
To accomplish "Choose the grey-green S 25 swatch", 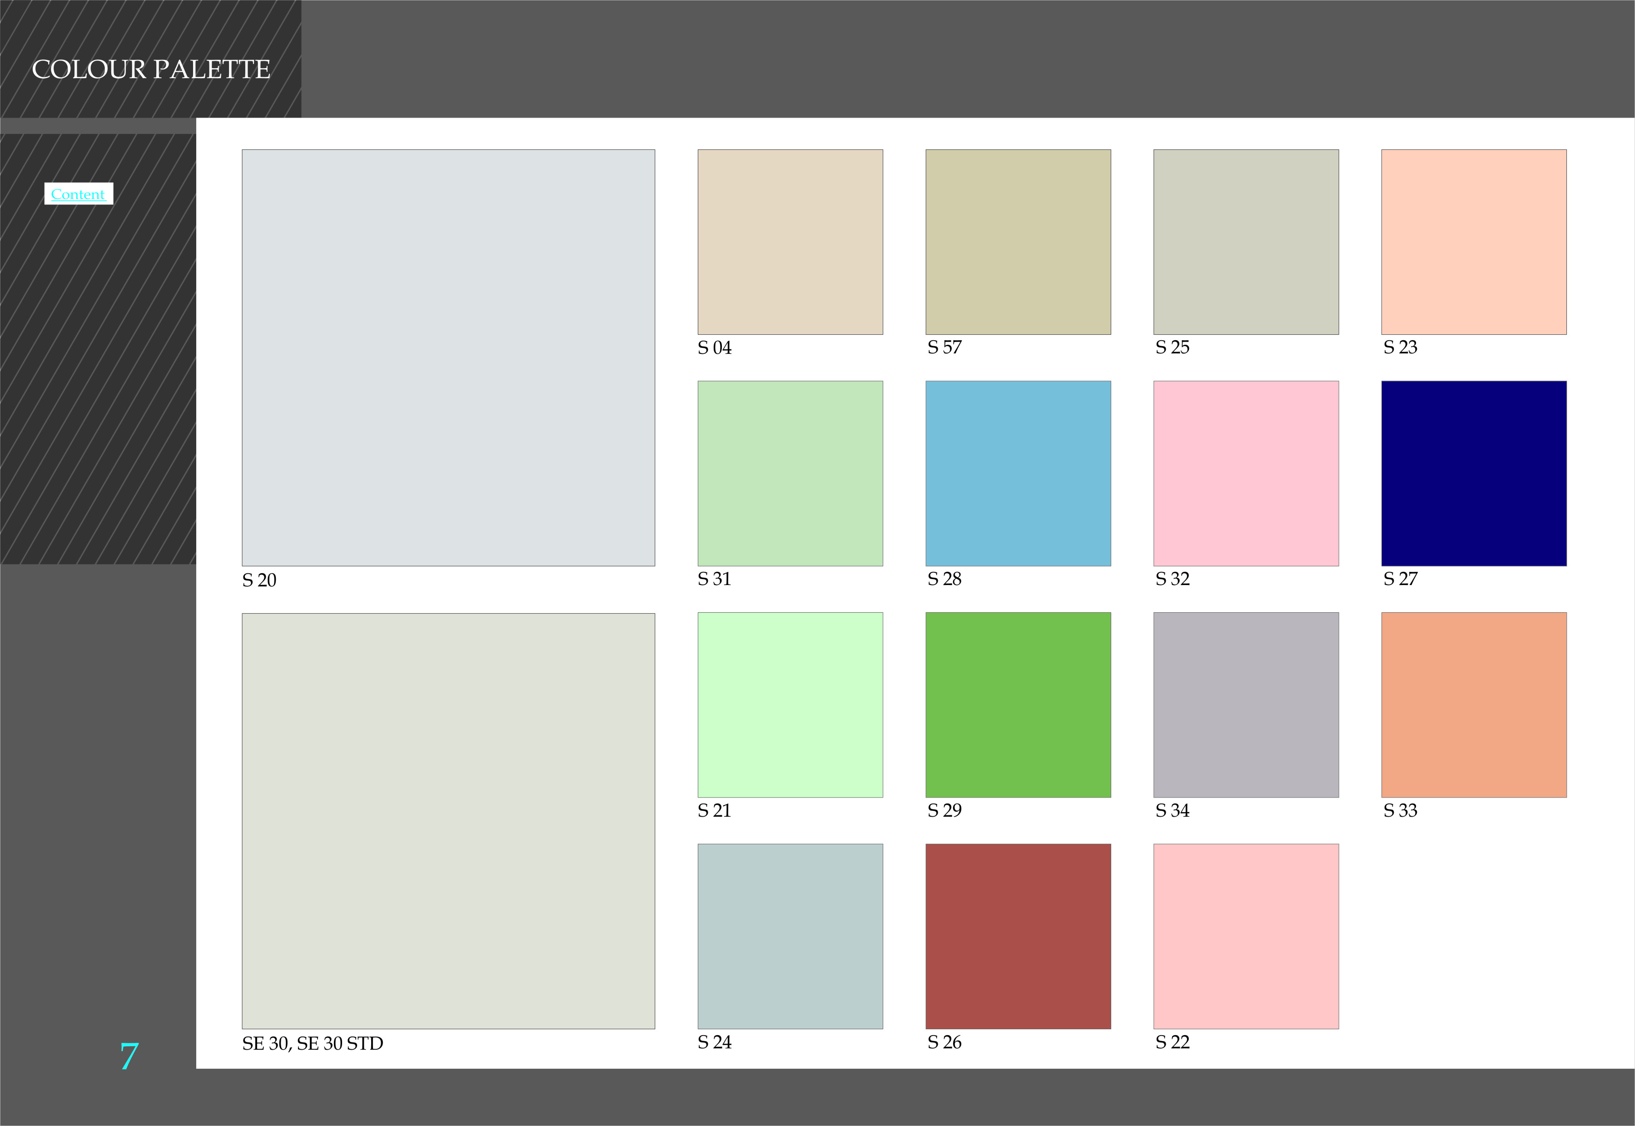I will click(x=1246, y=241).
